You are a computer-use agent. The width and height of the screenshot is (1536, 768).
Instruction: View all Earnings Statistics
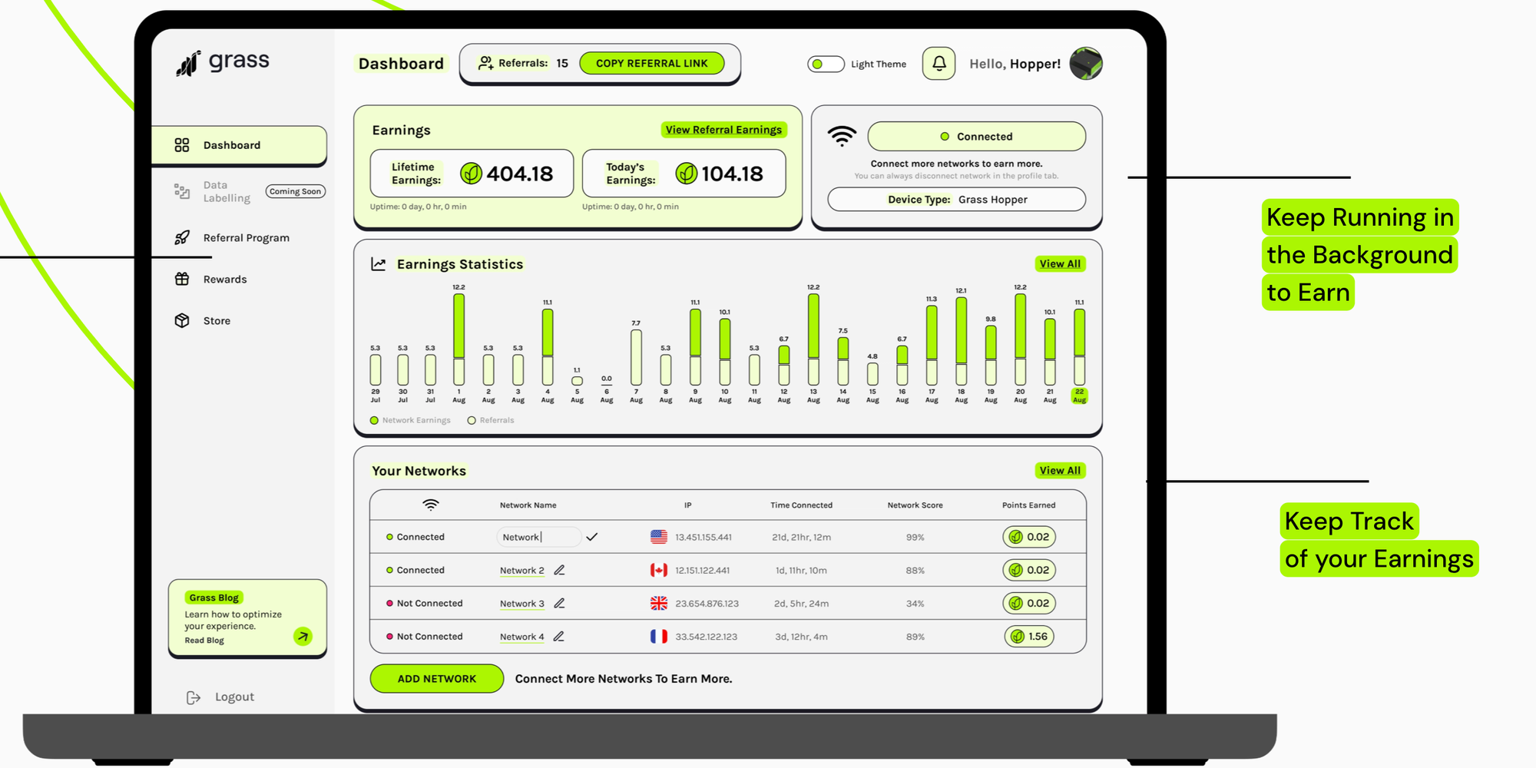coord(1060,263)
